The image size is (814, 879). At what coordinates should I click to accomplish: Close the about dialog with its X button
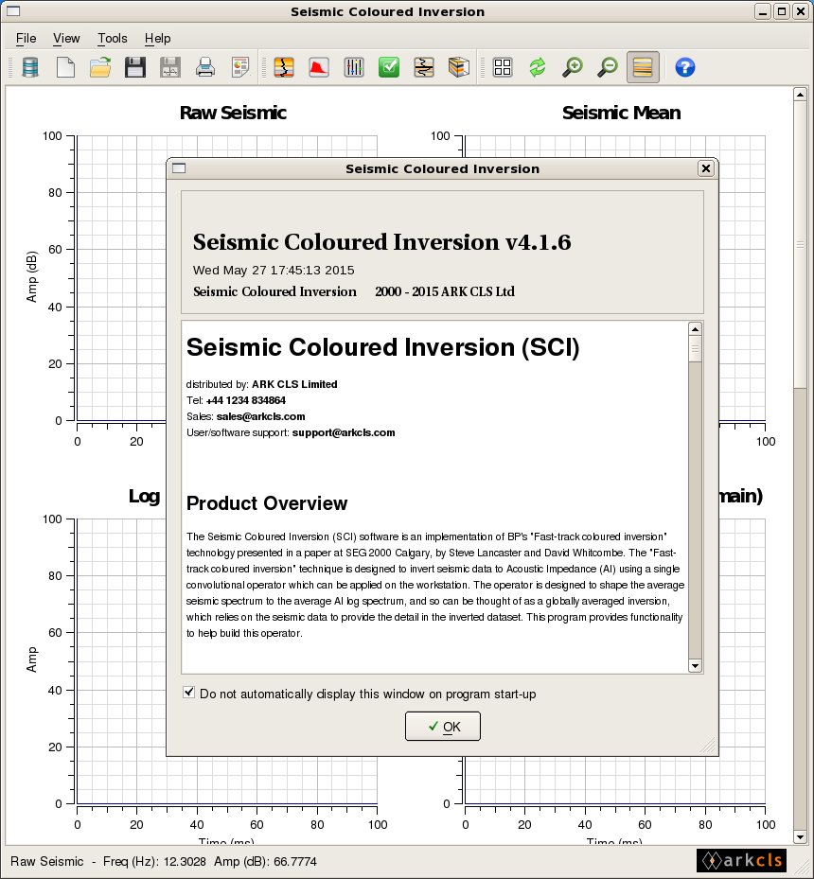706,168
